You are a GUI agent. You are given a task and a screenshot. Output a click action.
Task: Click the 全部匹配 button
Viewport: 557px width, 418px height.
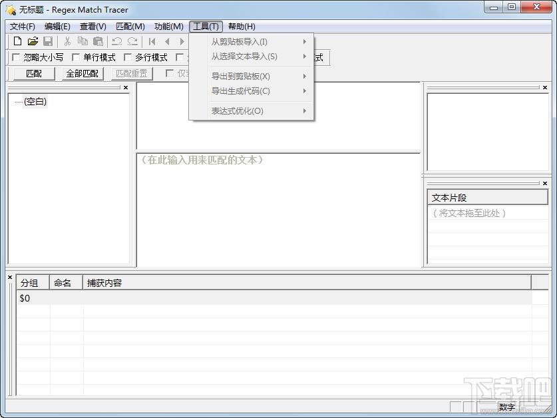click(x=83, y=73)
